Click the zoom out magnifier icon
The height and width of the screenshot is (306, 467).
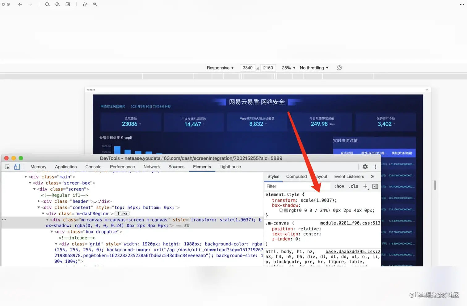pos(48,4)
